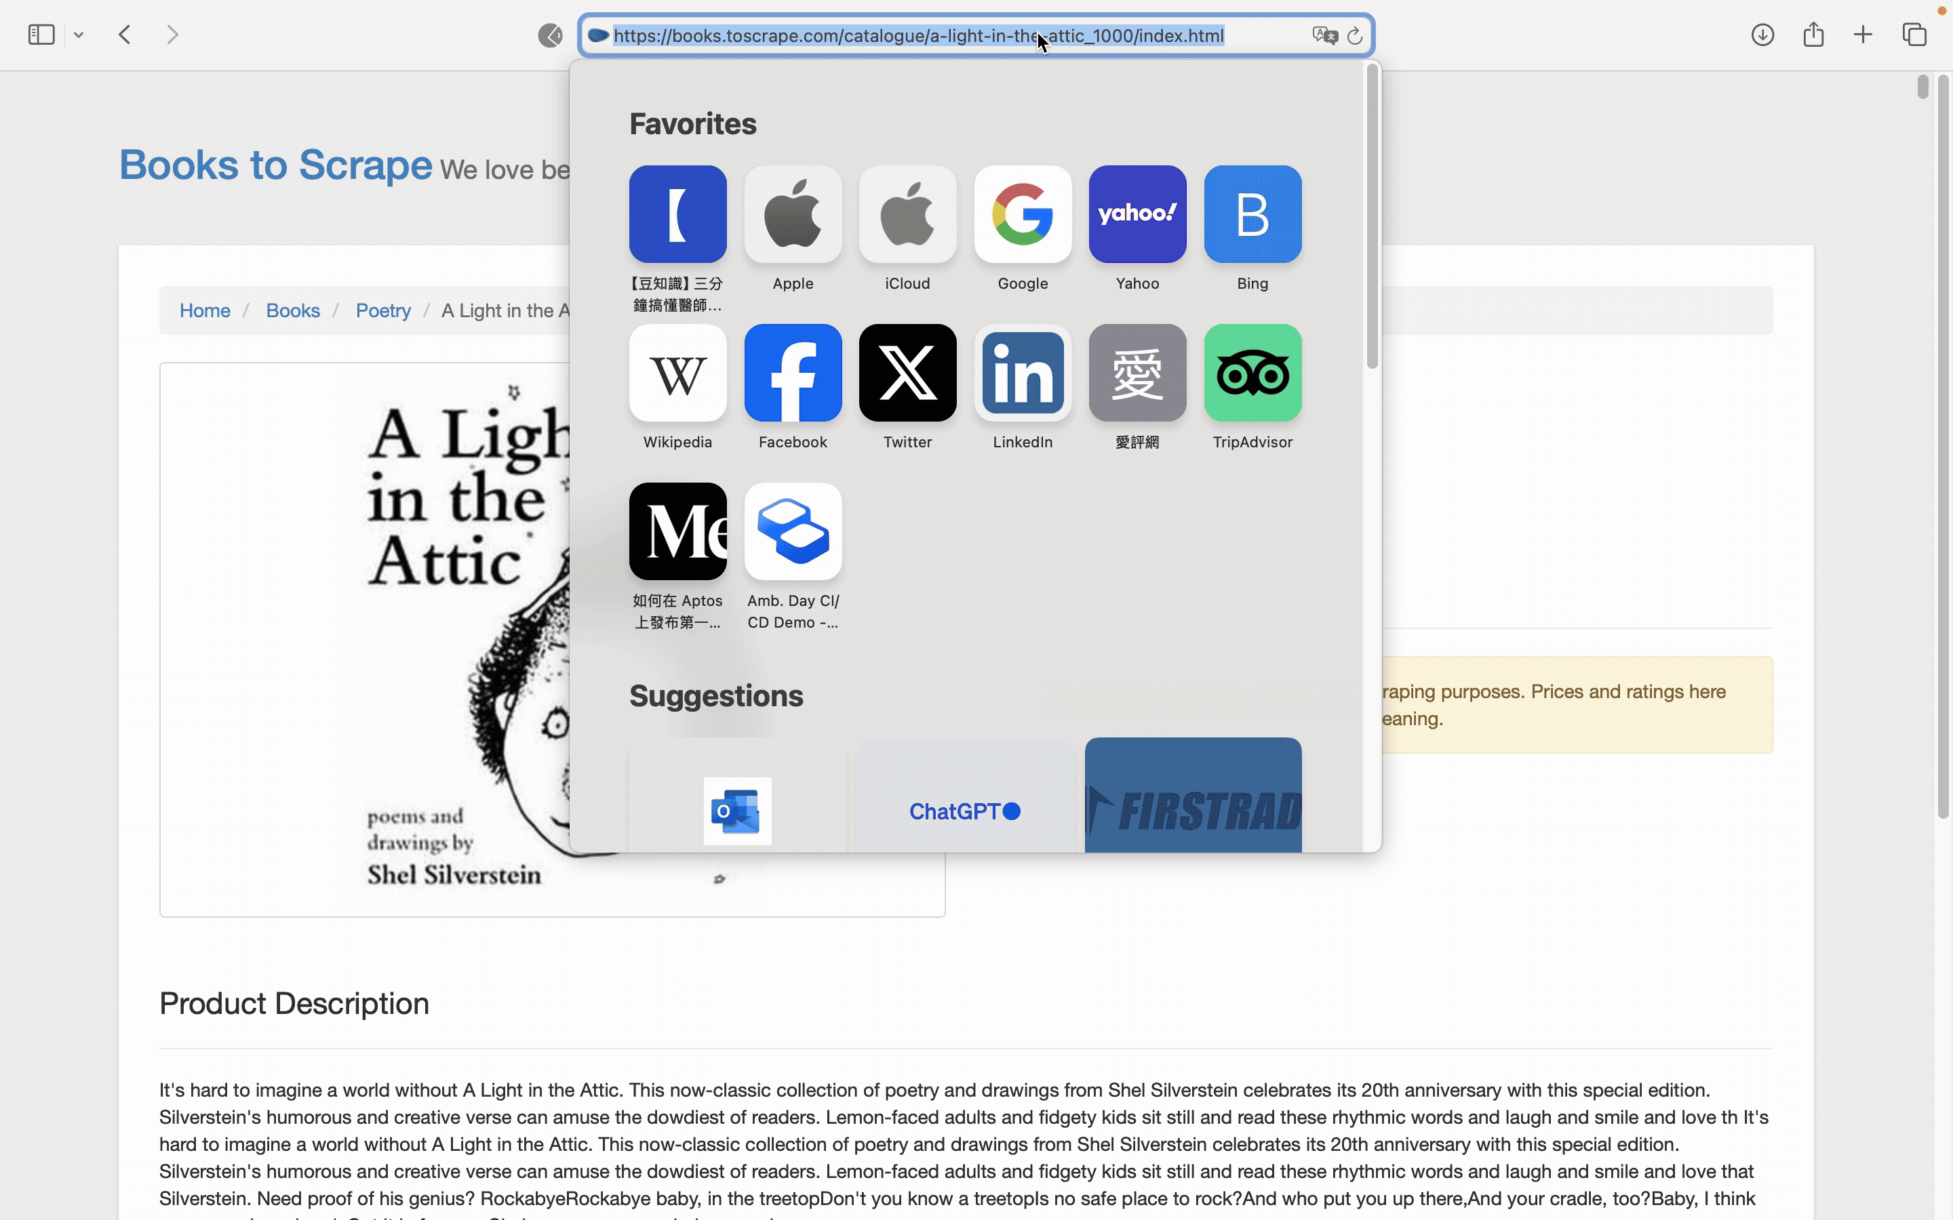Open the Google favorite

click(x=1023, y=213)
